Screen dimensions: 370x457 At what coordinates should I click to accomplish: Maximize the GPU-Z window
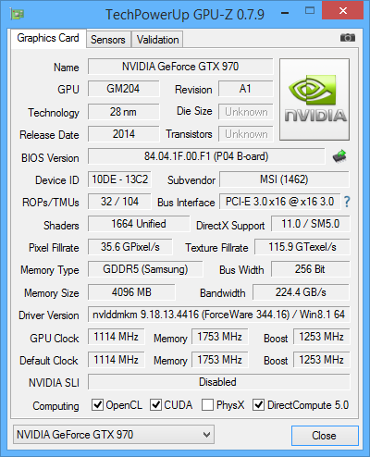coord(310,11)
